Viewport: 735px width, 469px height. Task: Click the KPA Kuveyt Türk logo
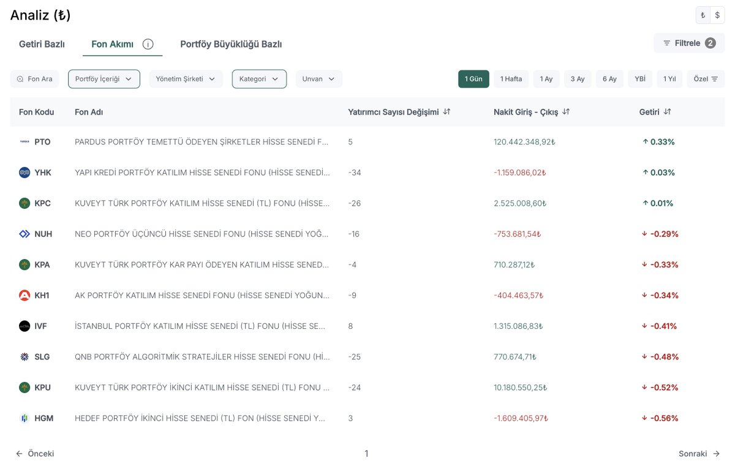(24, 265)
